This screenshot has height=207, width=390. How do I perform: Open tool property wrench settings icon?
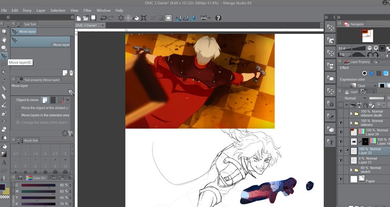pos(72,133)
